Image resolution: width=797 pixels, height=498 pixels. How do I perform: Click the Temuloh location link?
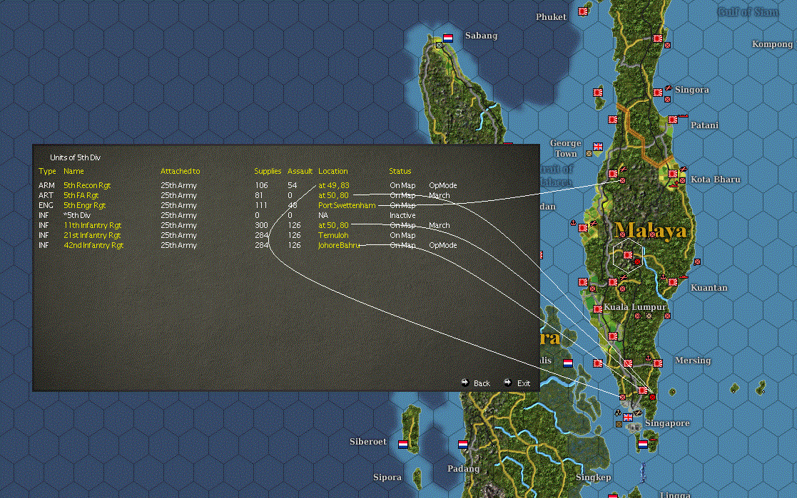click(333, 235)
